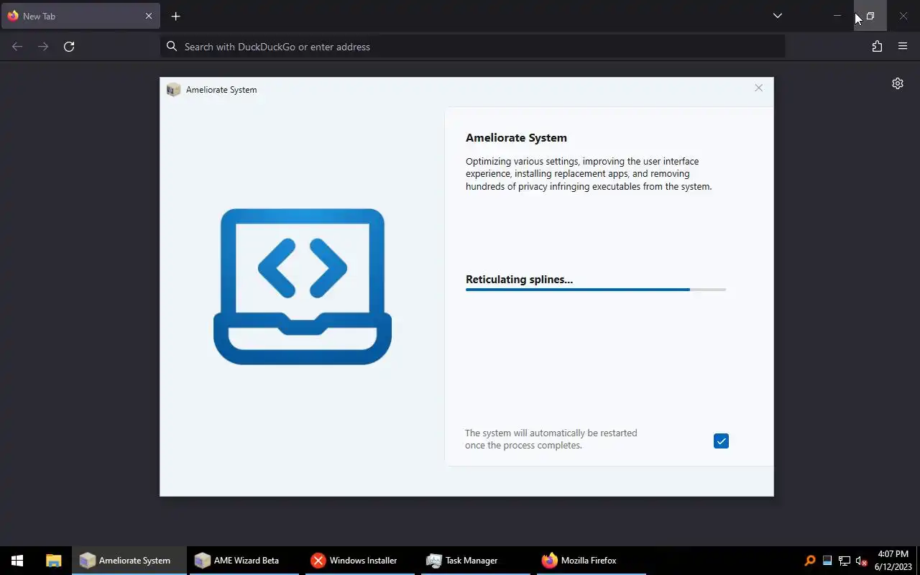Go back in Firefox history
Screen dimensions: 920x575
pos(17,47)
